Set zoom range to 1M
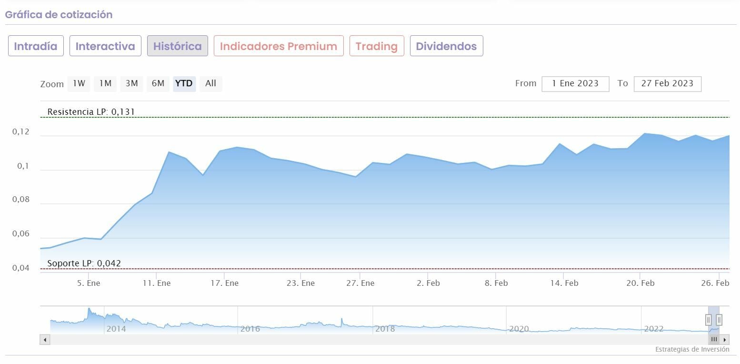The height and width of the screenshot is (364, 740). (x=105, y=83)
